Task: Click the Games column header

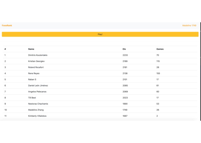Action: (160, 49)
